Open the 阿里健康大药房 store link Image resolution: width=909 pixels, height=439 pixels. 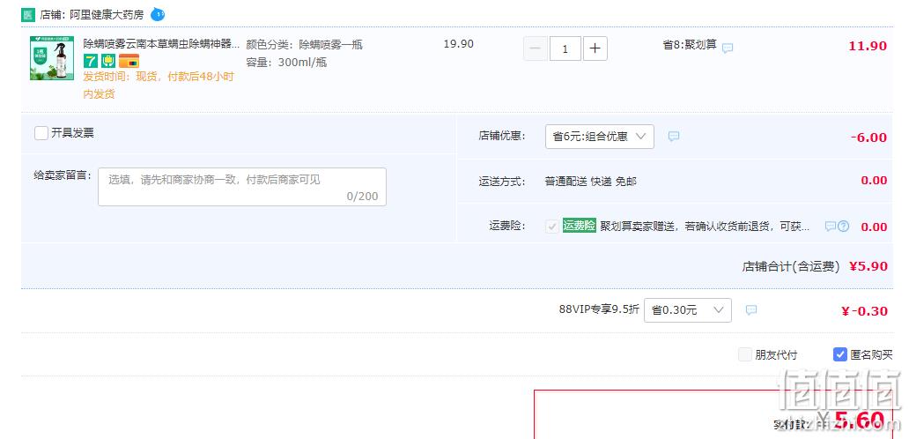tap(106, 14)
